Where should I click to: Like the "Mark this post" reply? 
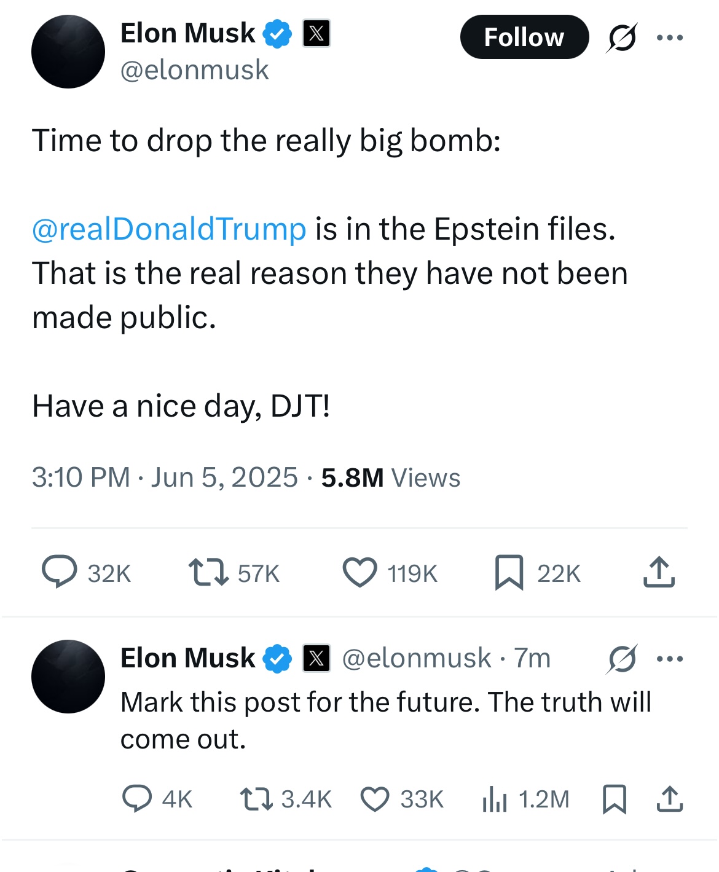pos(374,799)
